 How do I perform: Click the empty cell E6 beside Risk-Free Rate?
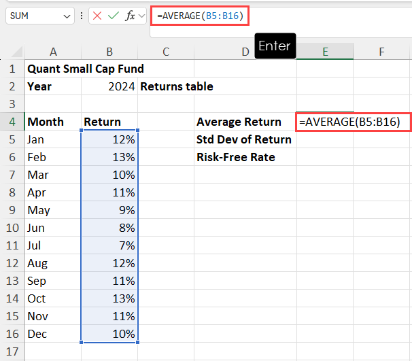(x=325, y=157)
